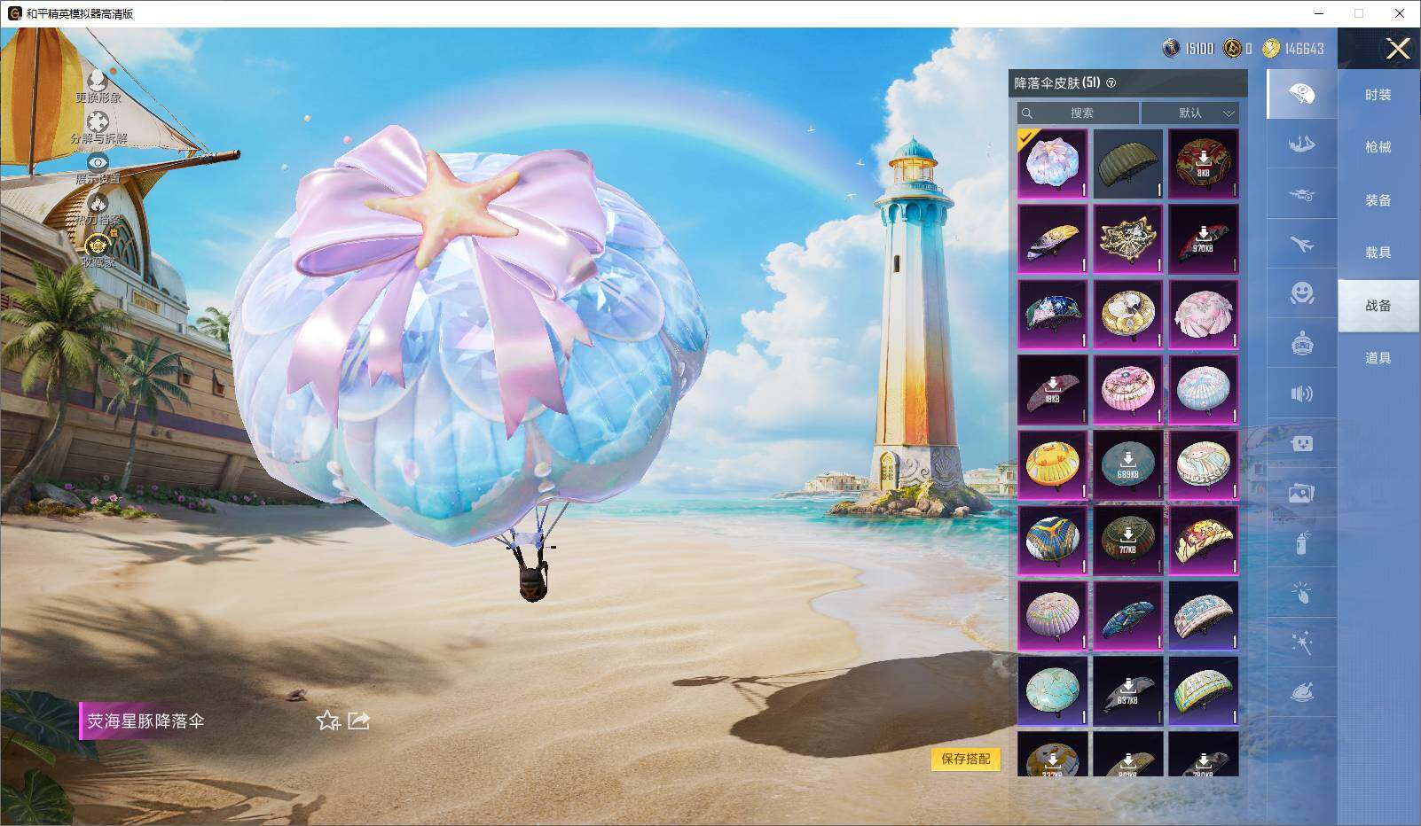The height and width of the screenshot is (826, 1421).
Task: Switch to the 道具 items tab
Action: pyautogui.click(x=1378, y=358)
